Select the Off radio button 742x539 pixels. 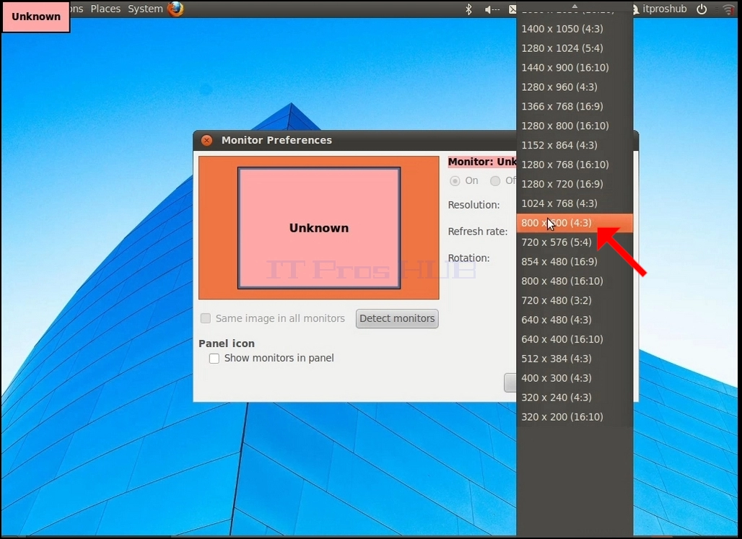[x=495, y=181]
